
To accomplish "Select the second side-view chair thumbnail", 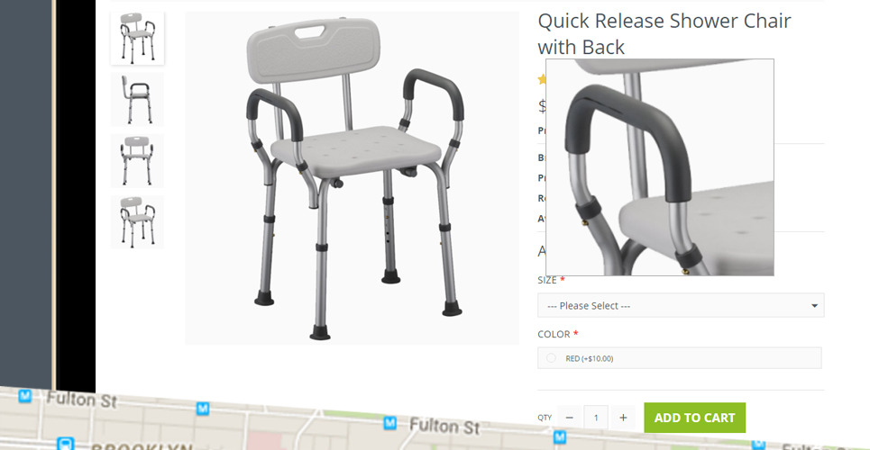I will coord(137,99).
